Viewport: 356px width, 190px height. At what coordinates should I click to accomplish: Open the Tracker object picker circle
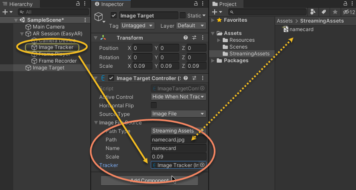(x=202, y=165)
